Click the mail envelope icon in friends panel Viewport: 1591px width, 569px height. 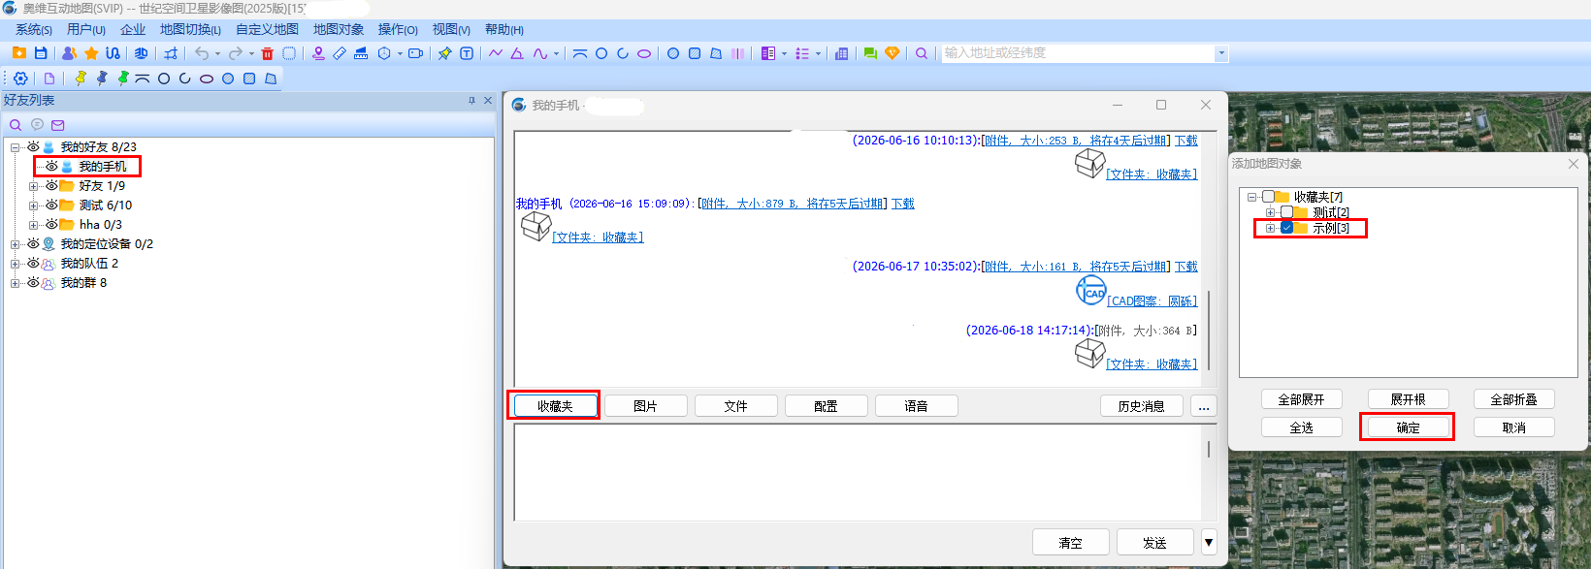tap(58, 125)
